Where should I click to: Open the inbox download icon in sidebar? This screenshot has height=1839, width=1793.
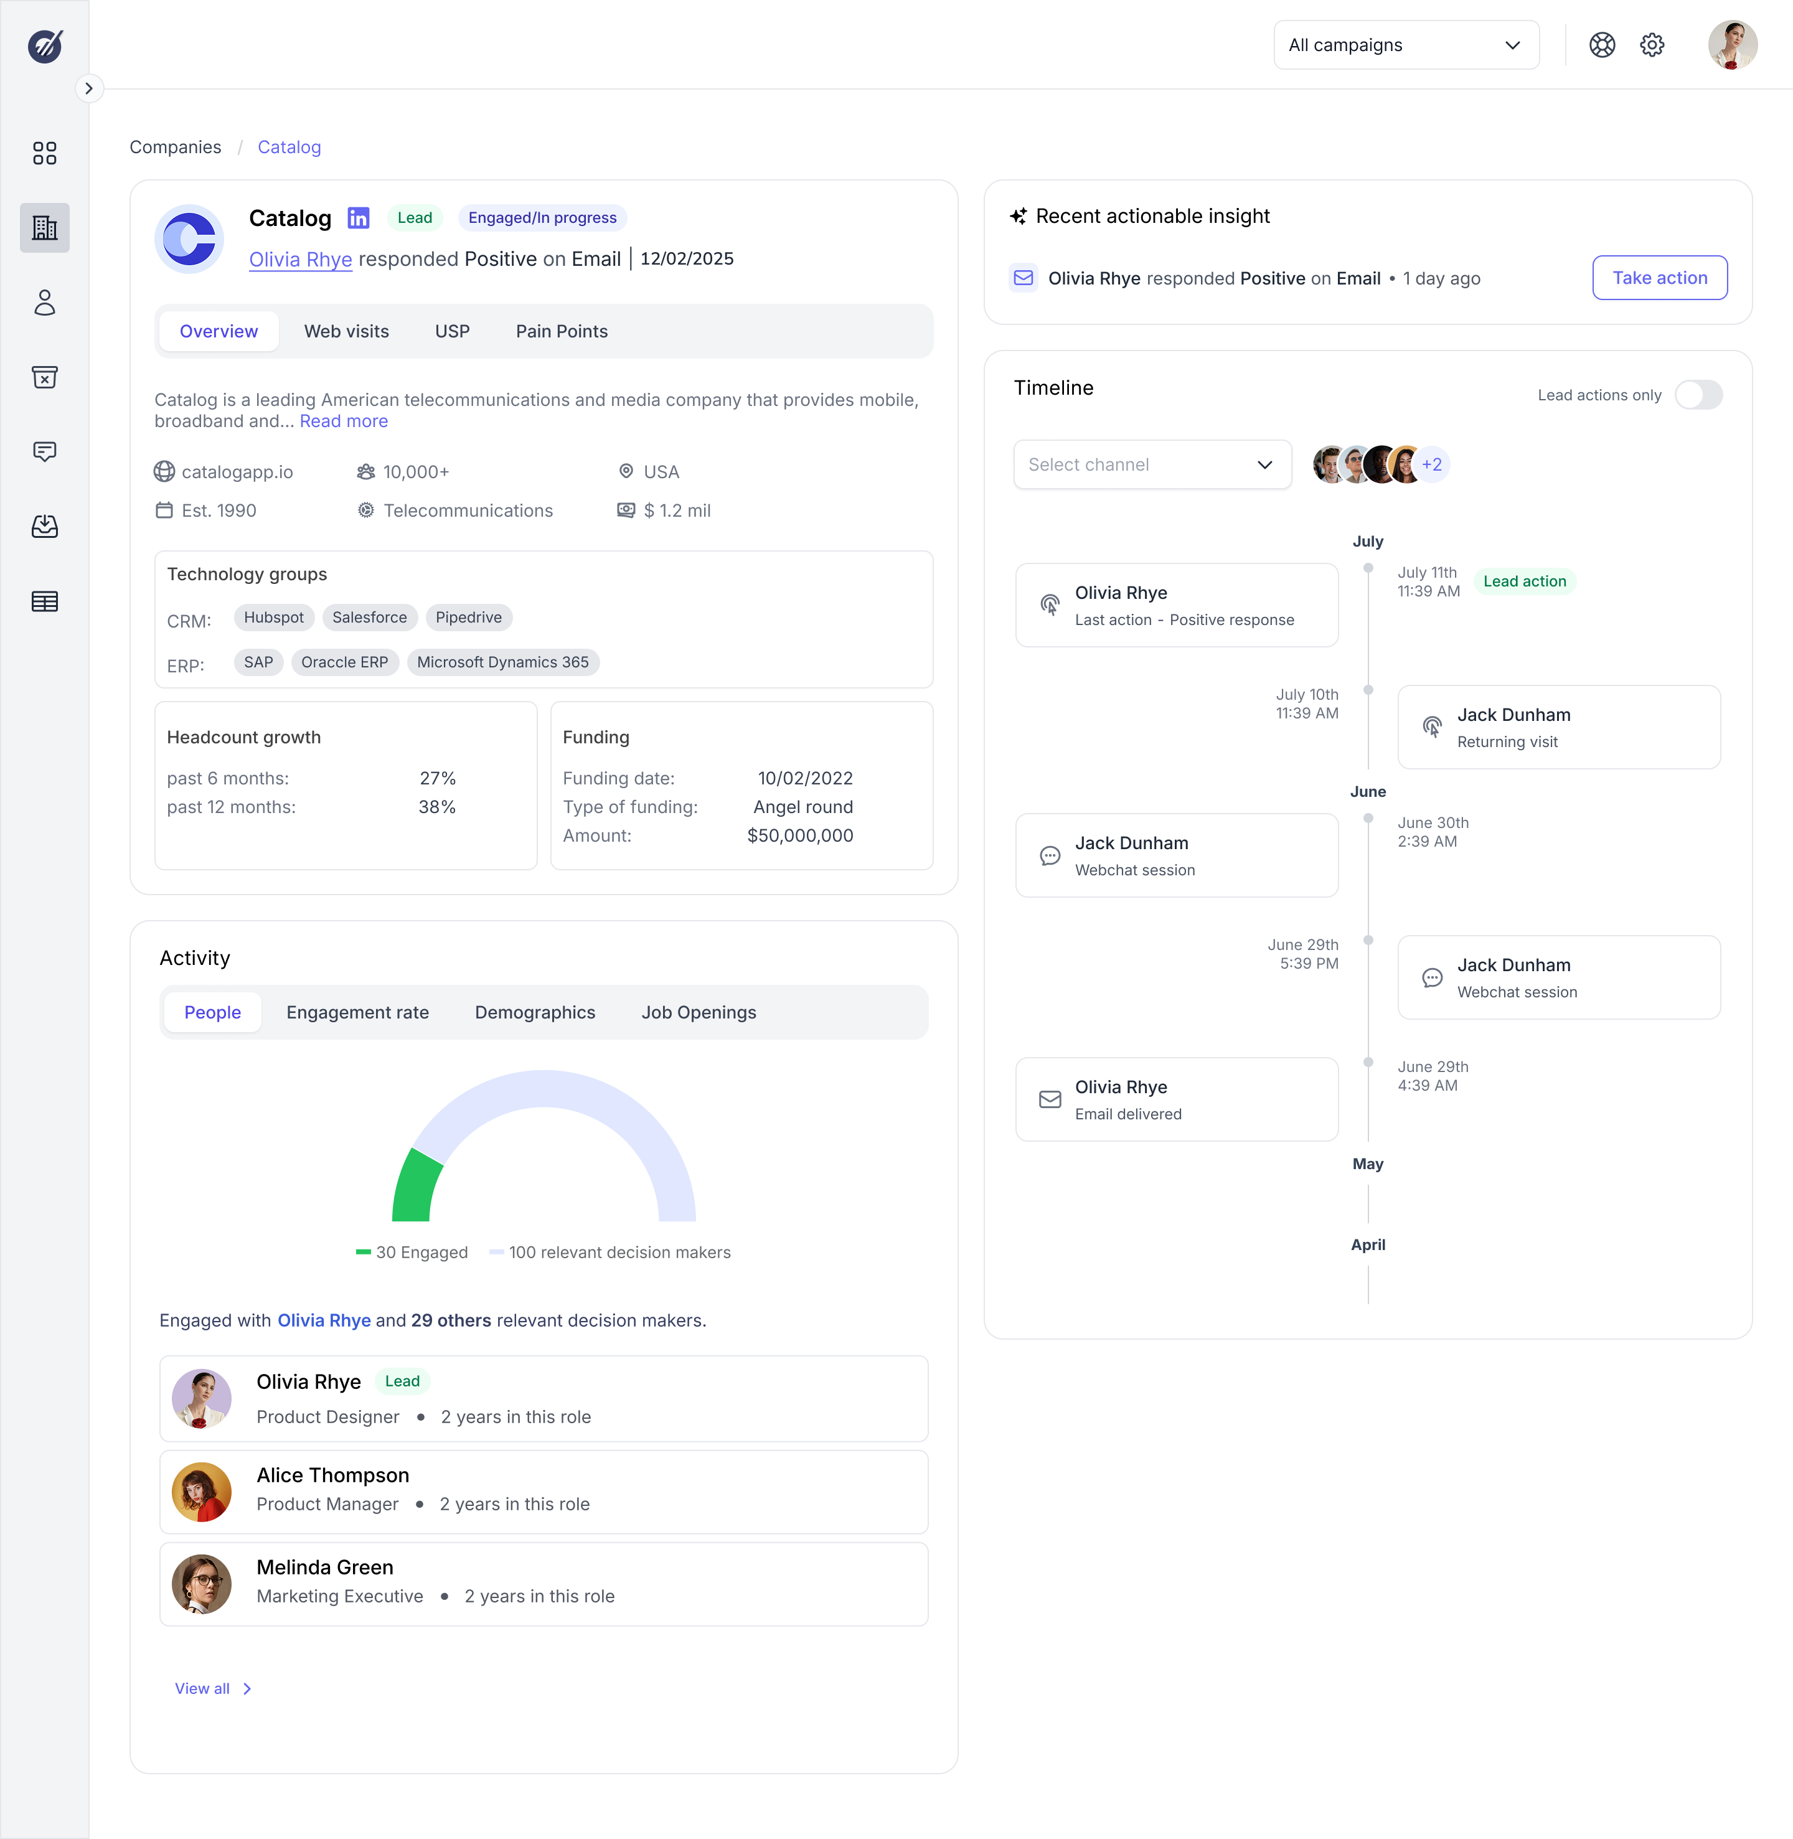44,527
